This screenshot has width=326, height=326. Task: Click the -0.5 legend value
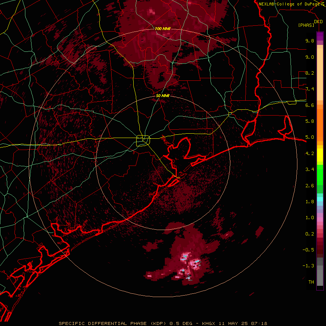pos(308,250)
